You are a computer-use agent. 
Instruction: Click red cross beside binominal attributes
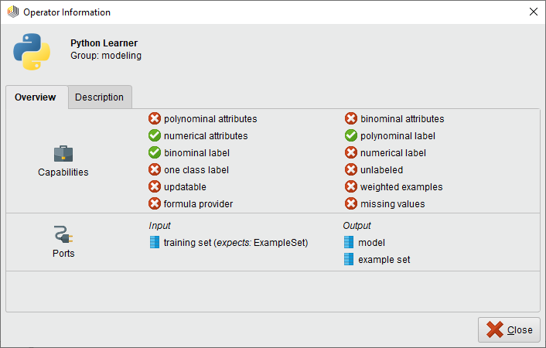click(x=351, y=119)
